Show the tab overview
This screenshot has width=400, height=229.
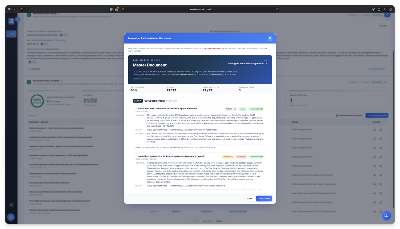390,9
